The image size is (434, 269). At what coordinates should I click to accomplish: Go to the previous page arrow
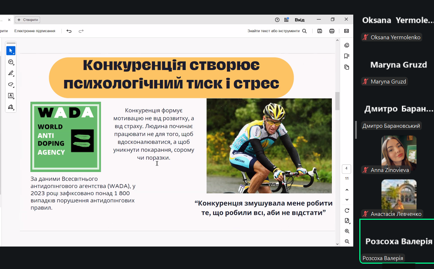pos(347,190)
